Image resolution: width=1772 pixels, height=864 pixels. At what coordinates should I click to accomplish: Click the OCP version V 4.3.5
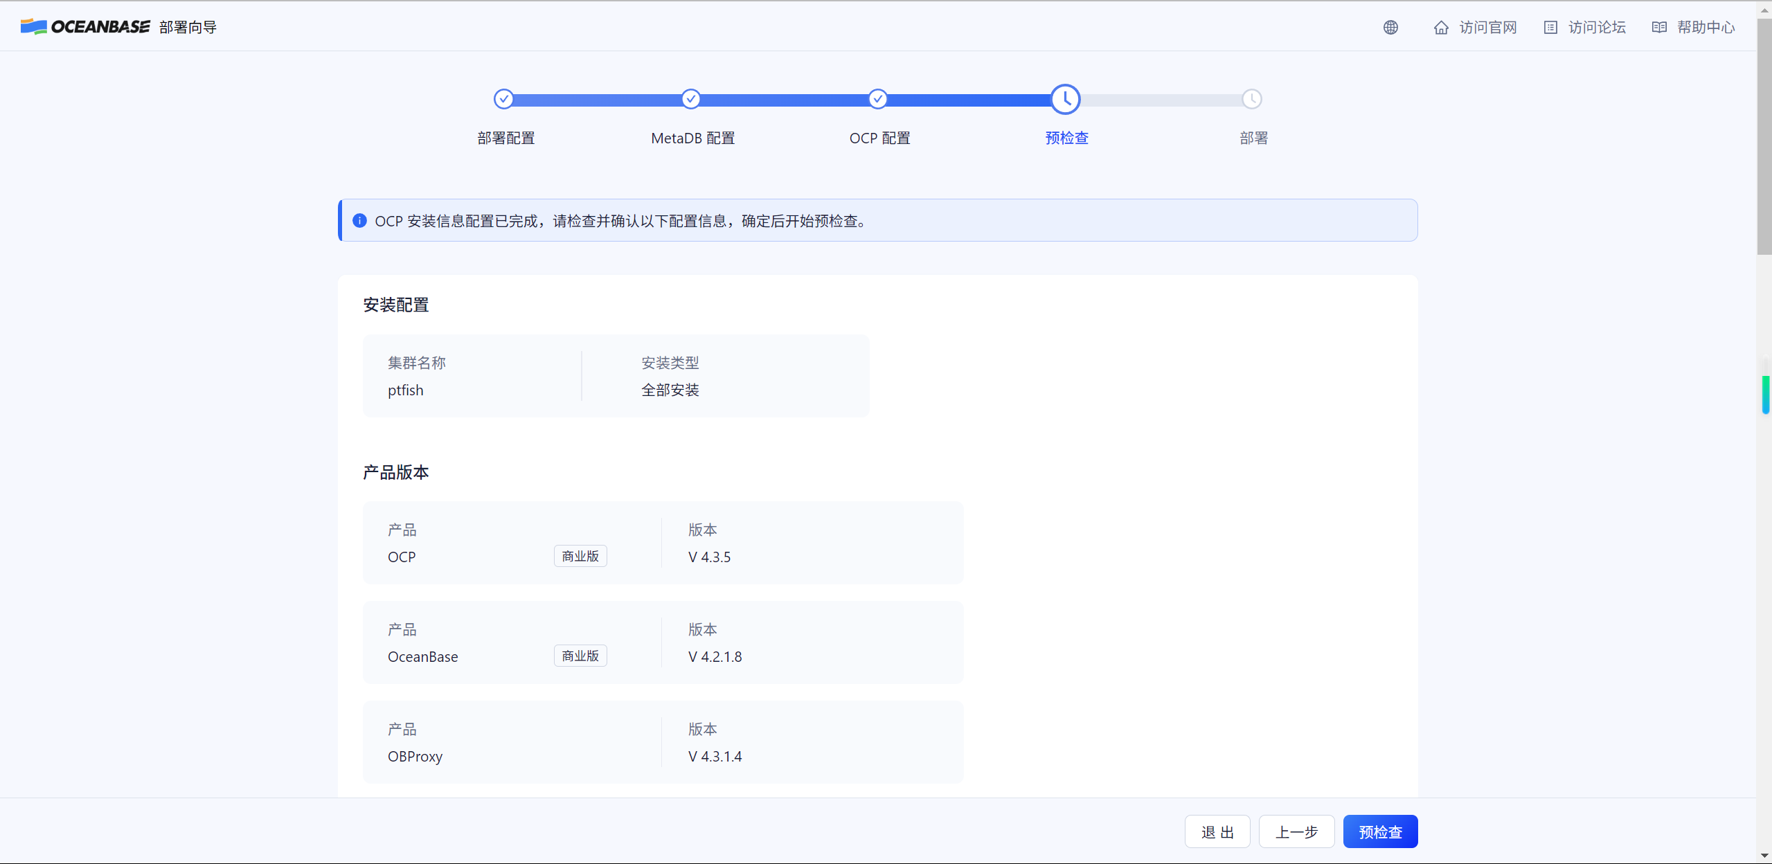click(710, 557)
